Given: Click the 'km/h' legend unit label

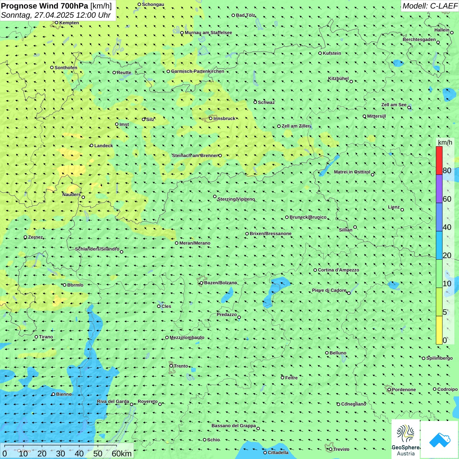Looking at the screenshot, I should [x=445, y=142].
